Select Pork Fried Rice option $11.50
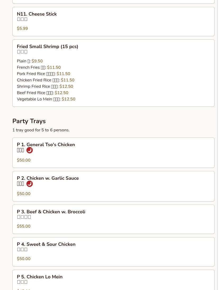Screen dimensions: 223x290 pyautogui.click(x=43, y=73)
